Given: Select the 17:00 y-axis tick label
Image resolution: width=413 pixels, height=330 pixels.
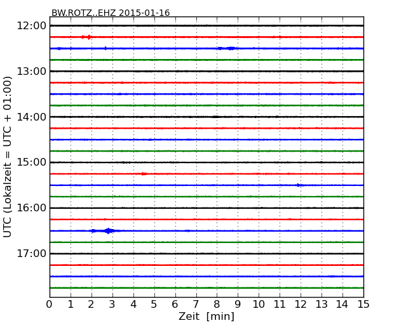Looking at the screenshot, I should (32, 253).
